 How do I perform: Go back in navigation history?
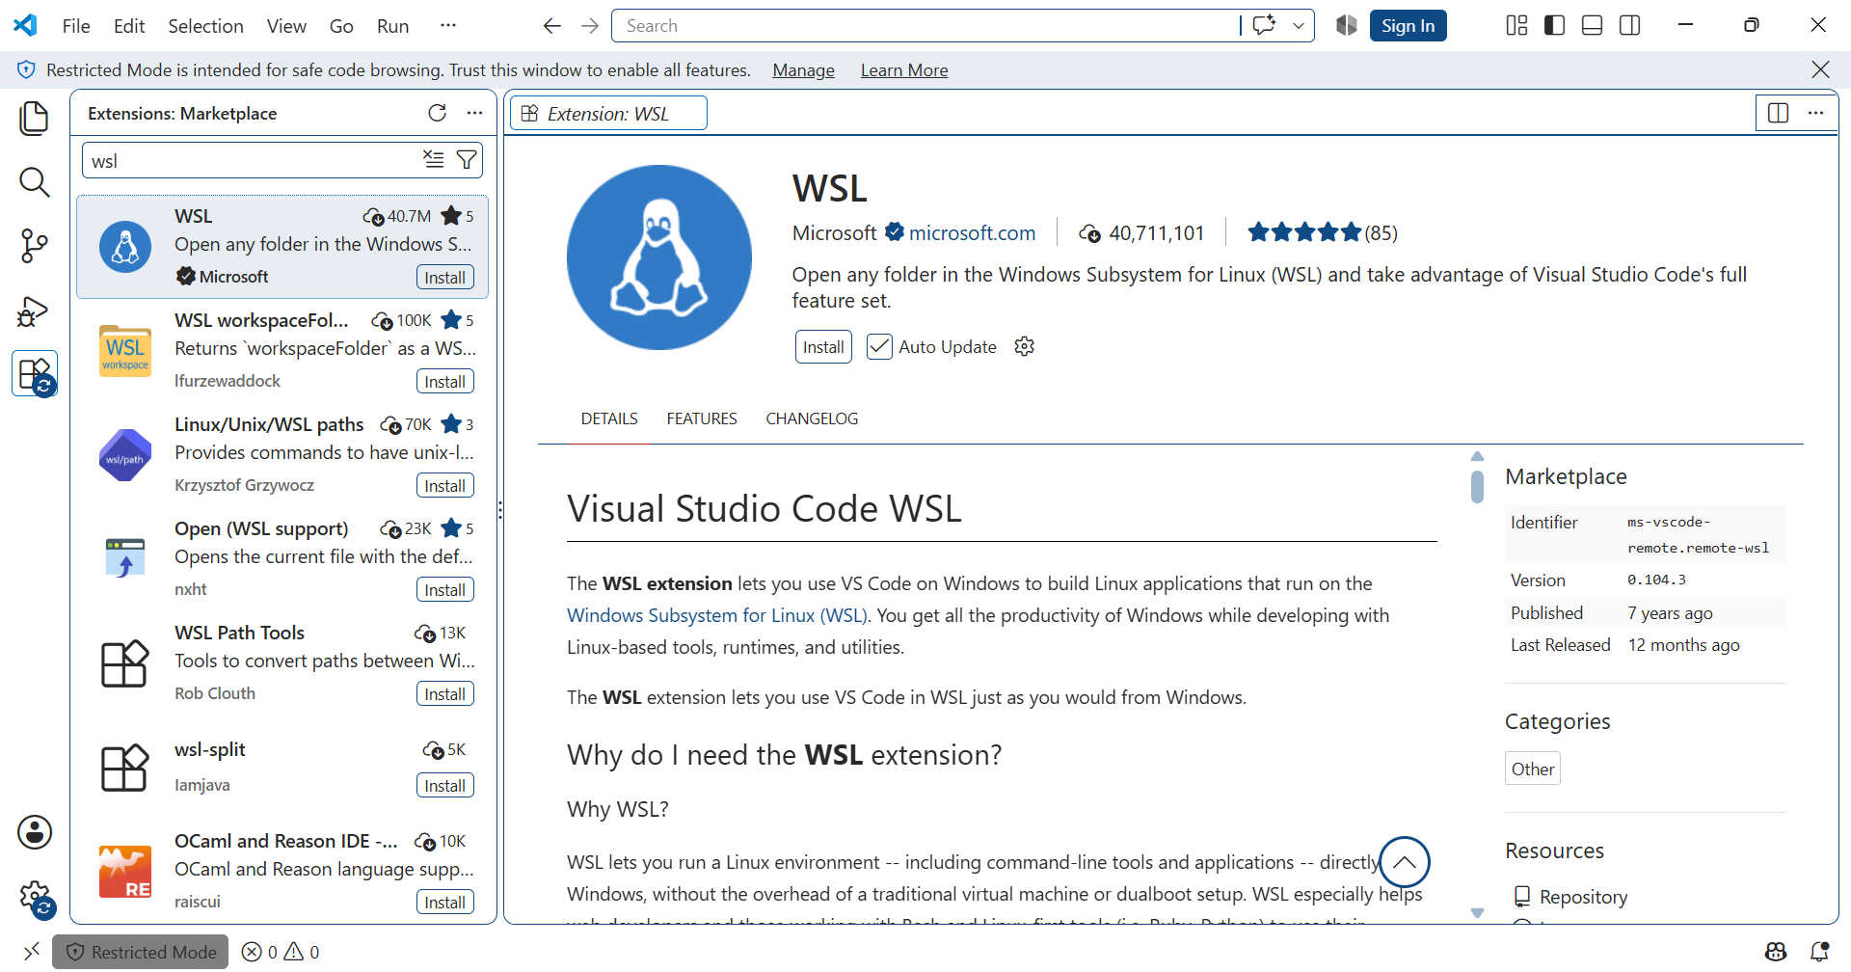tap(551, 26)
